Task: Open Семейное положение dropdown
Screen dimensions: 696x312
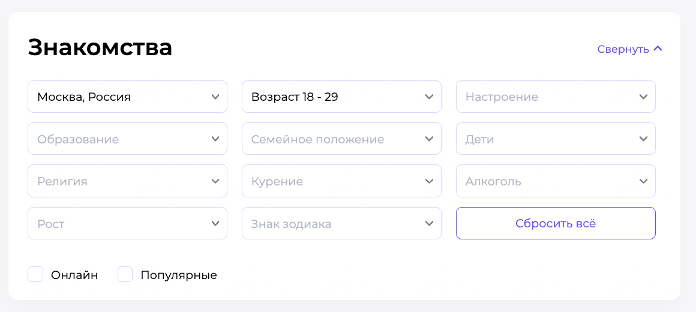Action: click(341, 139)
